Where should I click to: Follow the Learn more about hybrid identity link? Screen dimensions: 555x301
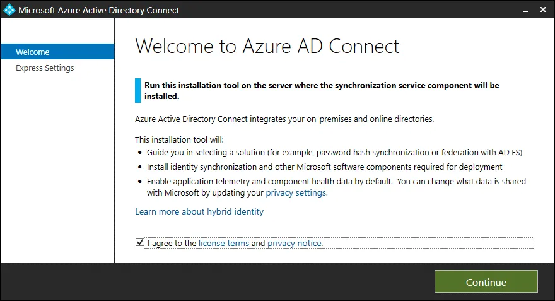point(199,211)
